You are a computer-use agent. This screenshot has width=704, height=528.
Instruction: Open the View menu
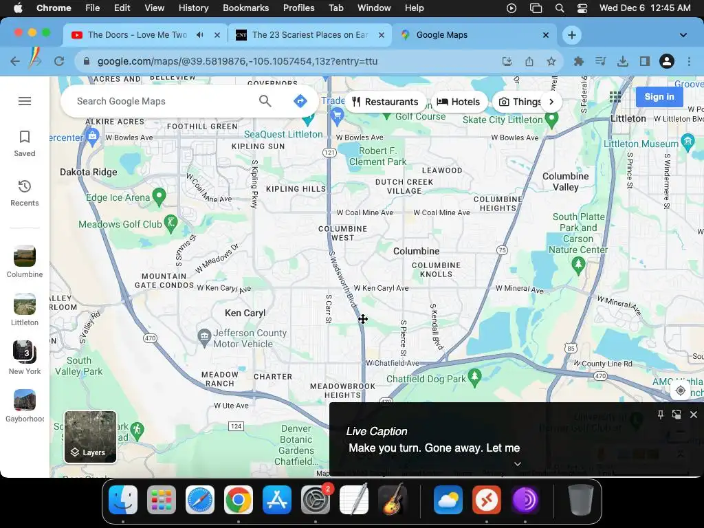coord(154,8)
